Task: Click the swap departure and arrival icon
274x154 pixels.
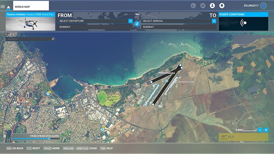Action: (137, 24)
